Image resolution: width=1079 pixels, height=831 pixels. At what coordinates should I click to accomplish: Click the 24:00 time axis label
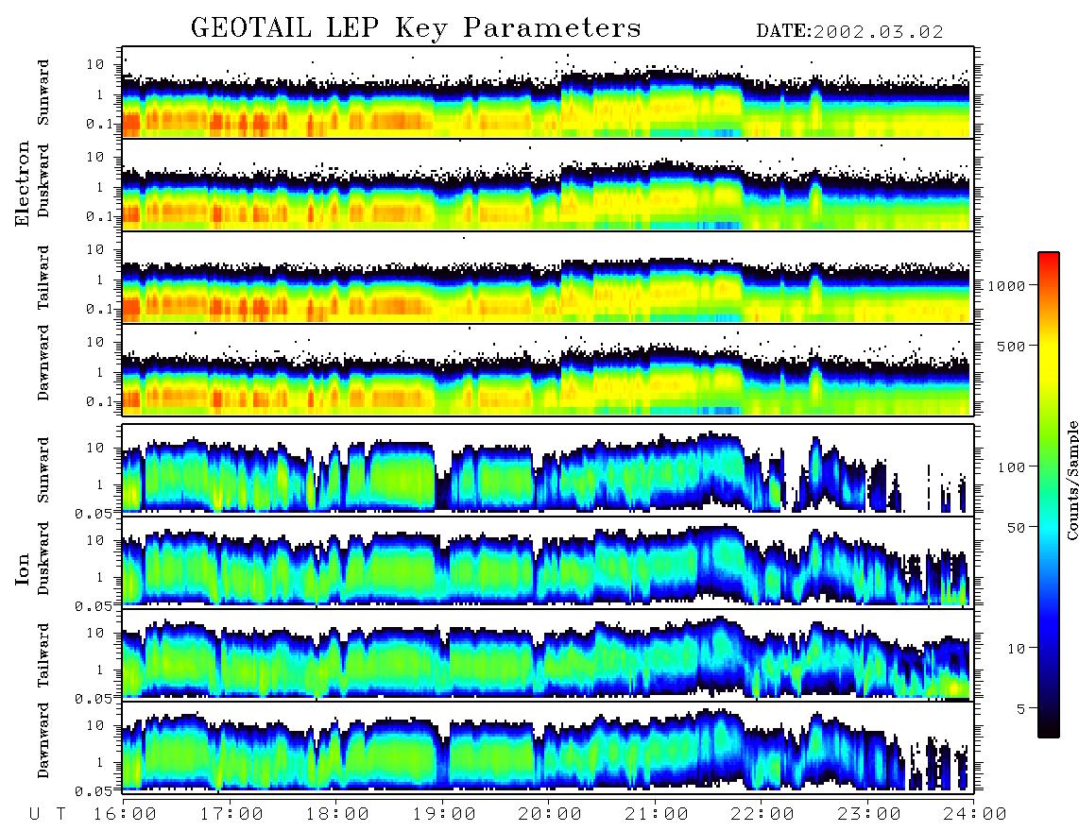(975, 814)
